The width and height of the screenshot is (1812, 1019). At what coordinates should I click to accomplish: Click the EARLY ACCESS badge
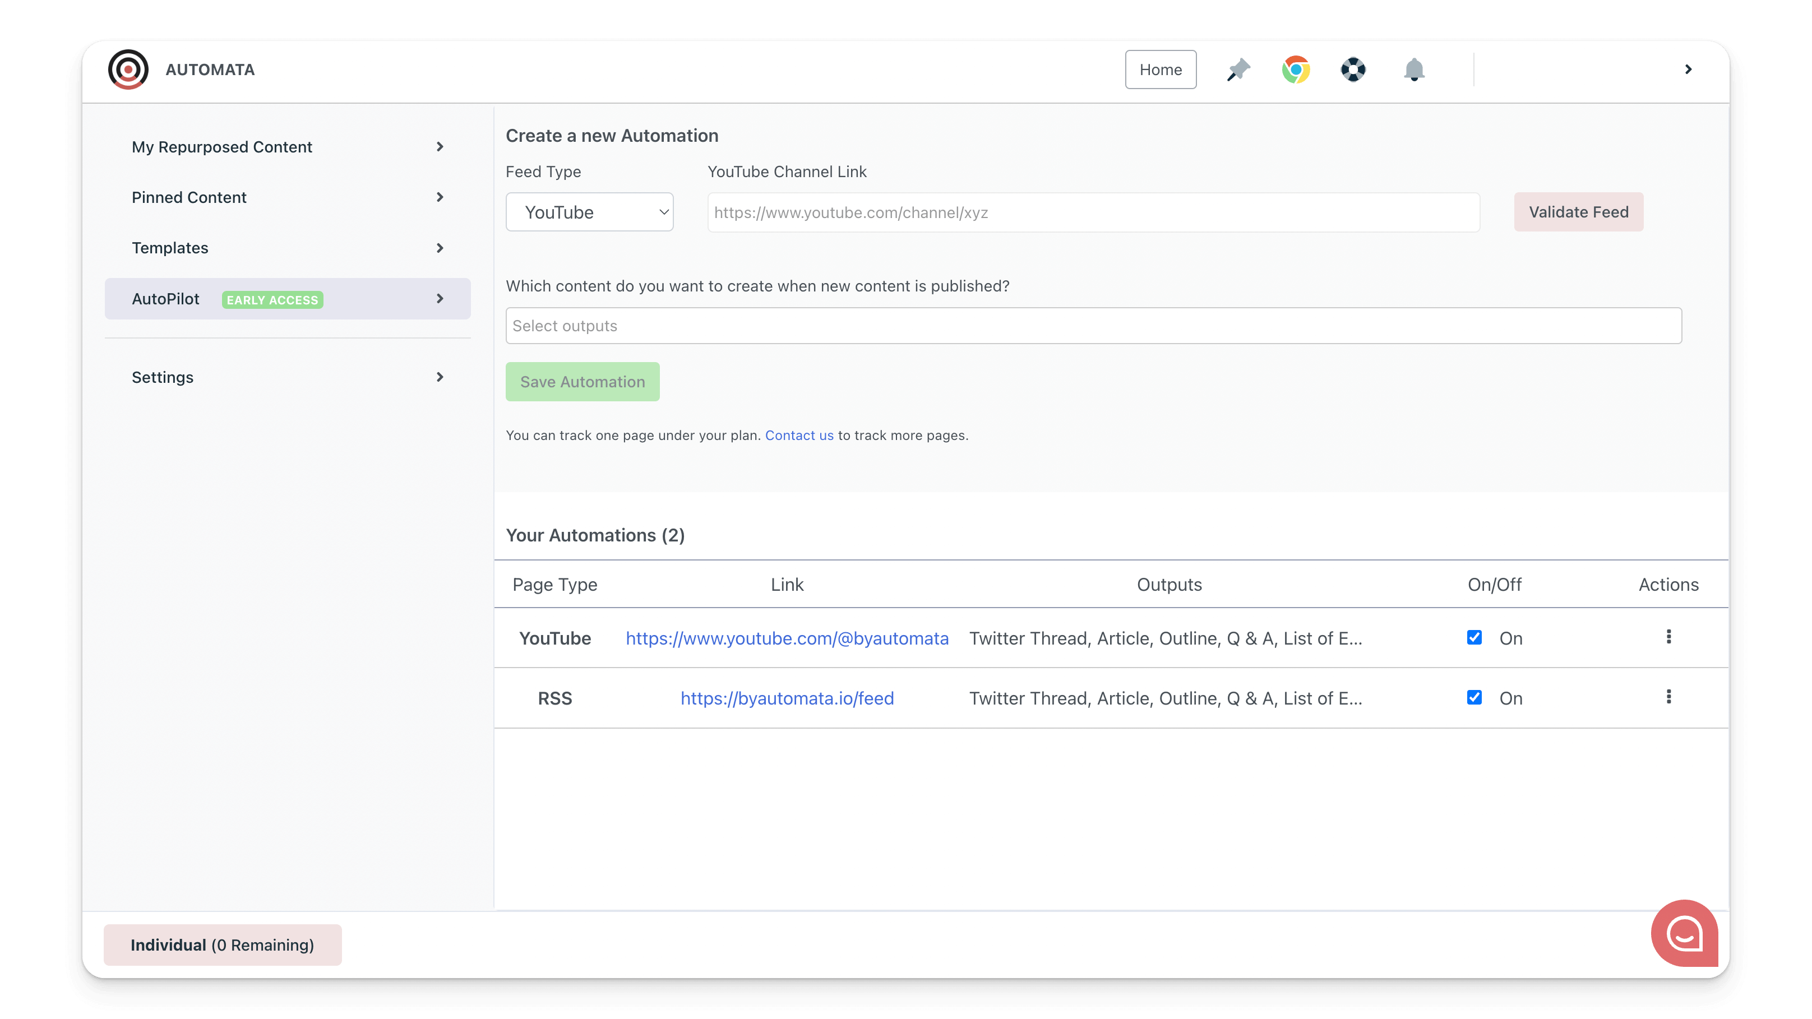tap(272, 299)
